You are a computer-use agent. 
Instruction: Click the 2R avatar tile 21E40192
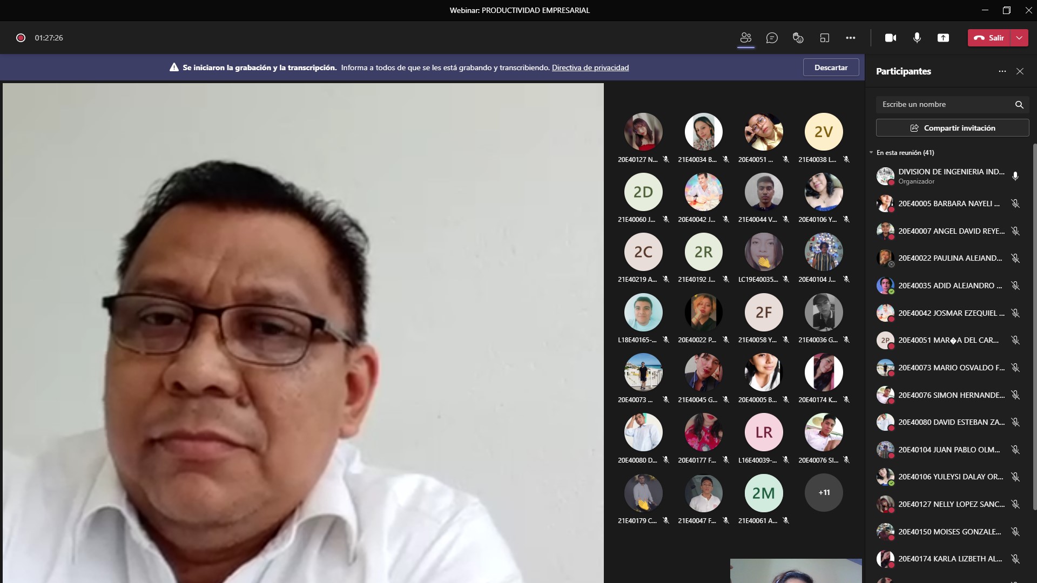703,252
